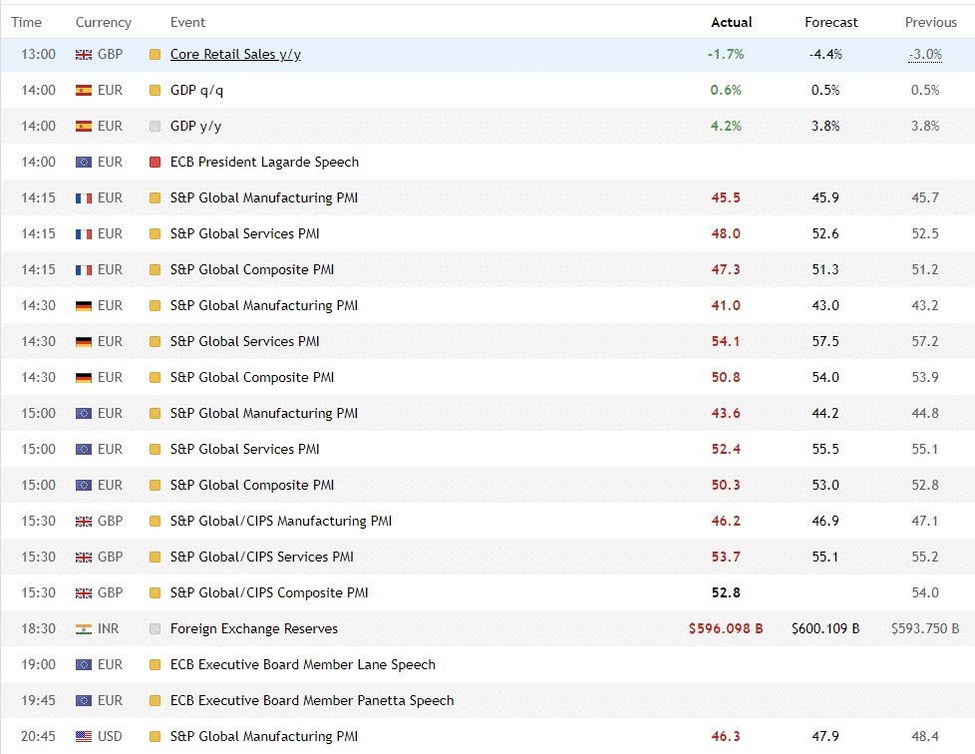
Task: Click the actual value 4.2%
Action: (x=726, y=127)
